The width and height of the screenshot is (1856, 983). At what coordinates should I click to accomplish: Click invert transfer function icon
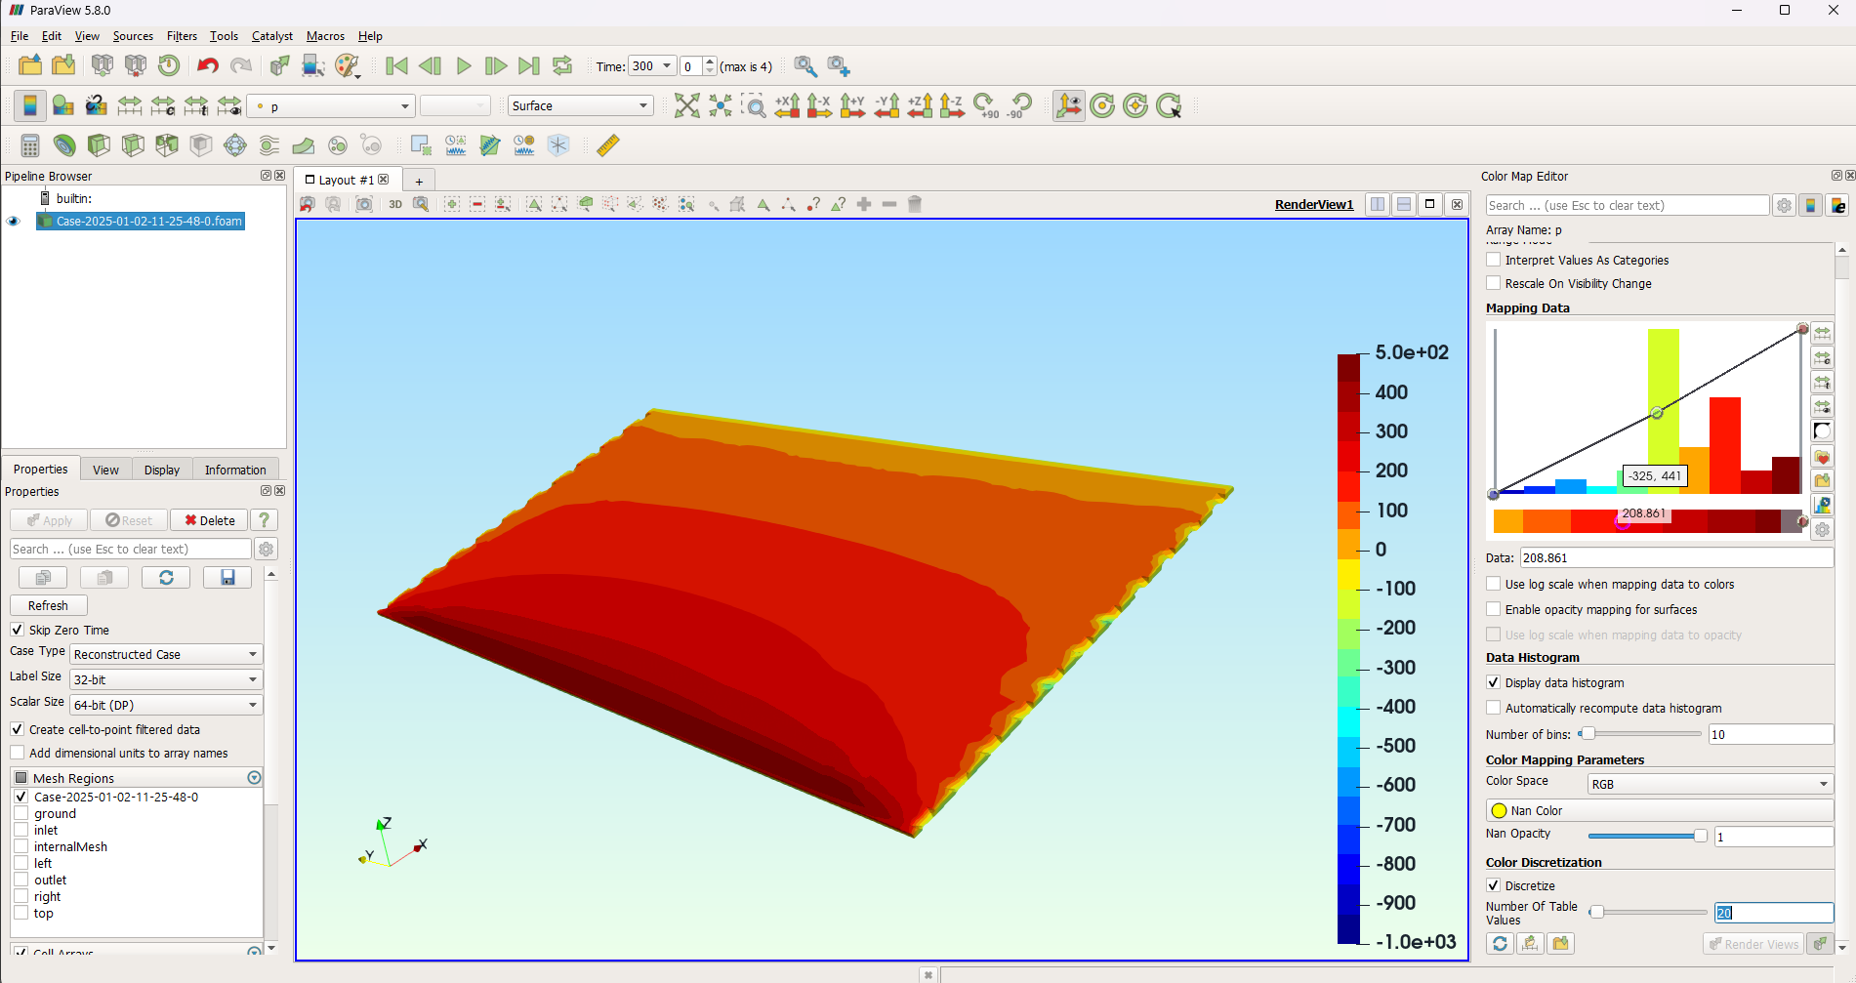click(x=1823, y=430)
